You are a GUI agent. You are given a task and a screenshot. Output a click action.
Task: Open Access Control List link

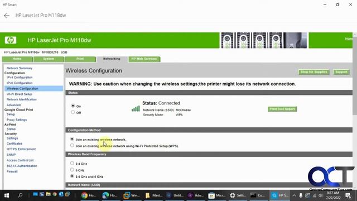(x=20, y=160)
